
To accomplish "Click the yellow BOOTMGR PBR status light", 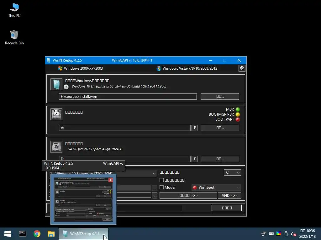I will tap(238, 114).
